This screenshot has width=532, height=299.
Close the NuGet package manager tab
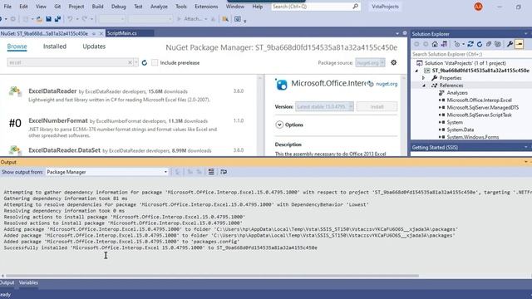[x=101, y=33]
